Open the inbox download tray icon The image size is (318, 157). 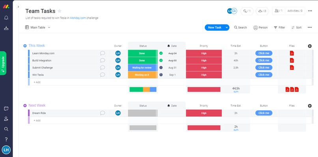click(x=6, y=28)
